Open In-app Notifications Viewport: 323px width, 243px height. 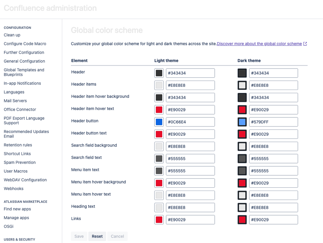[x=22, y=83]
